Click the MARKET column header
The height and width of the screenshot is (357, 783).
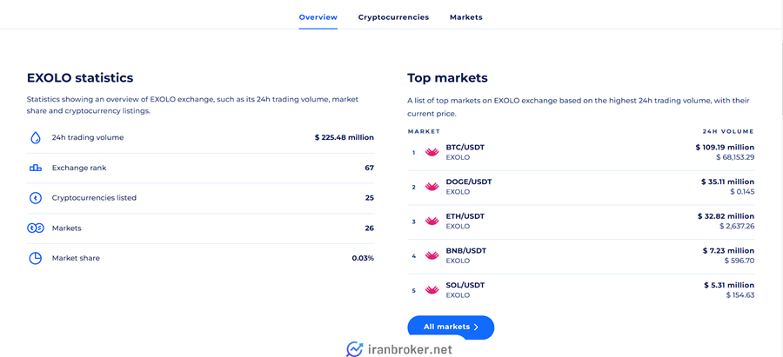(424, 132)
